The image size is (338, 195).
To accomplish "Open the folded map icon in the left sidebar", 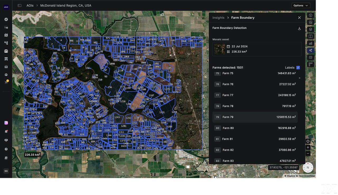I will (6, 35).
